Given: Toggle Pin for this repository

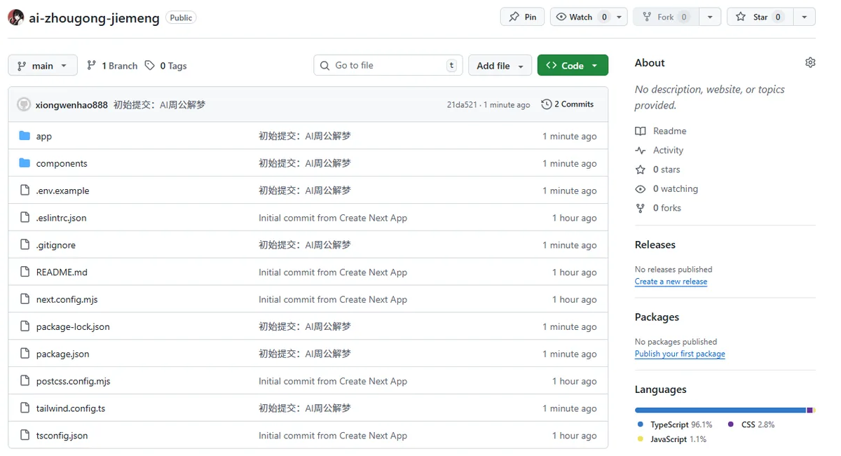Looking at the screenshot, I should 523,17.
